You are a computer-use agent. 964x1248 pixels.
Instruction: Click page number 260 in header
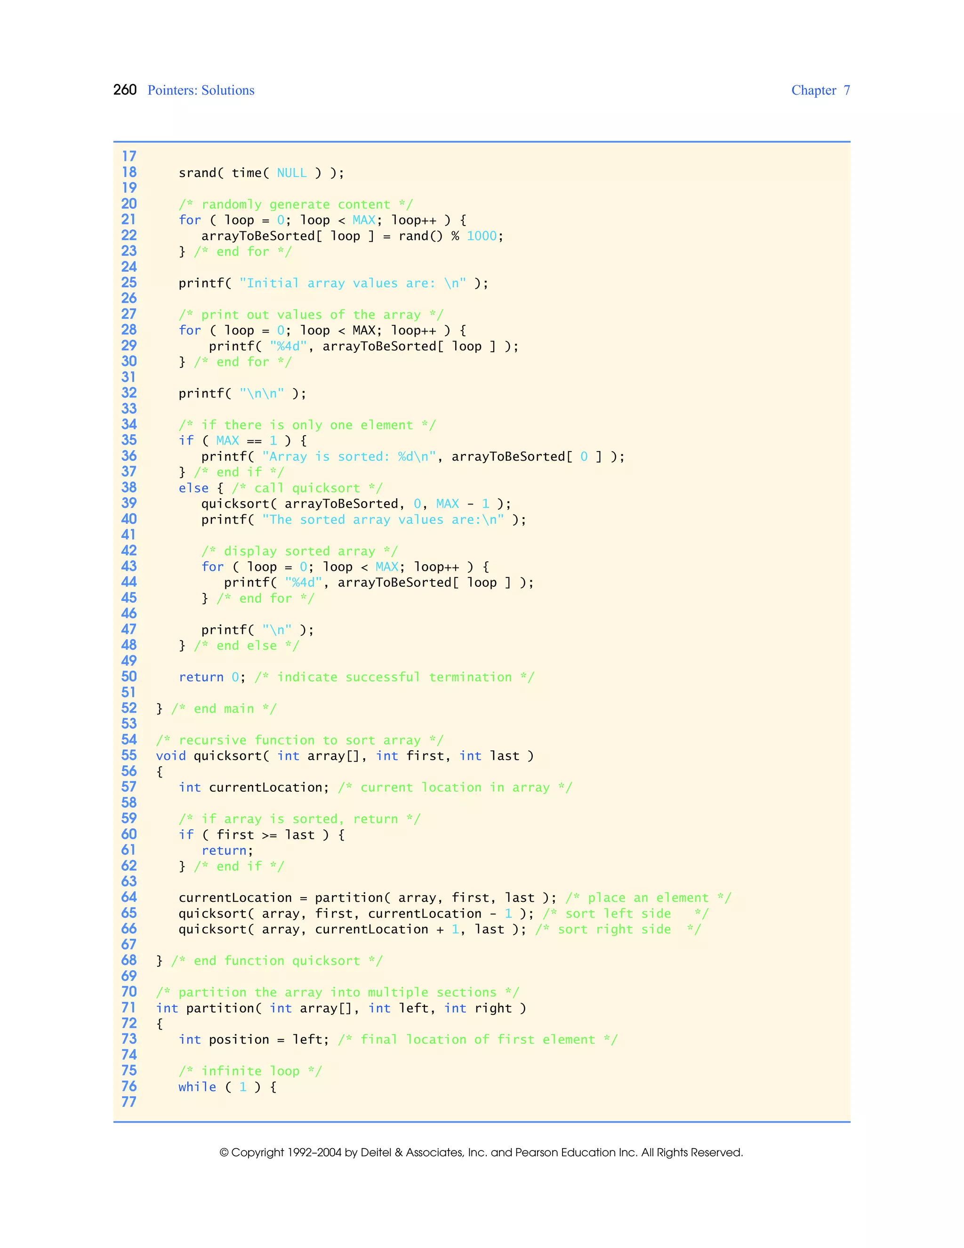(x=124, y=89)
